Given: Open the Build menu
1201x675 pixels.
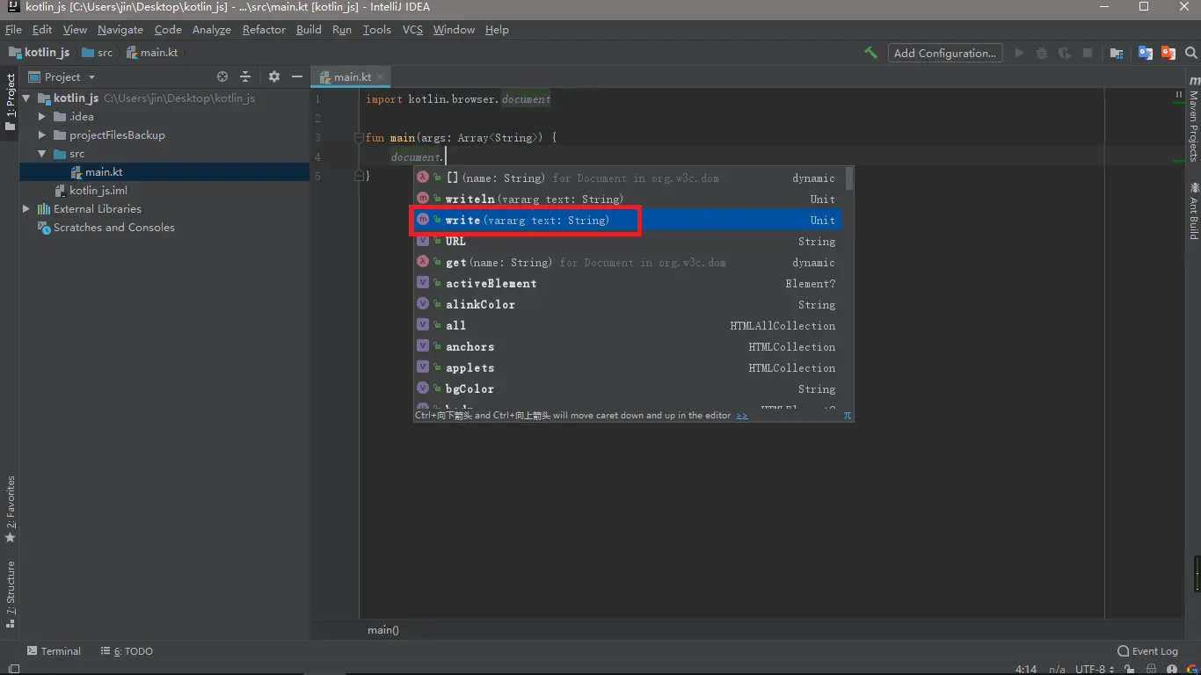Looking at the screenshot, I should pos(309,30).
